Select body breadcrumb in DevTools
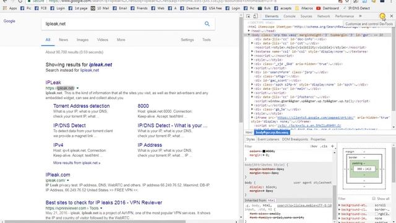Screen dimensions: 396x223 [272, 132]
